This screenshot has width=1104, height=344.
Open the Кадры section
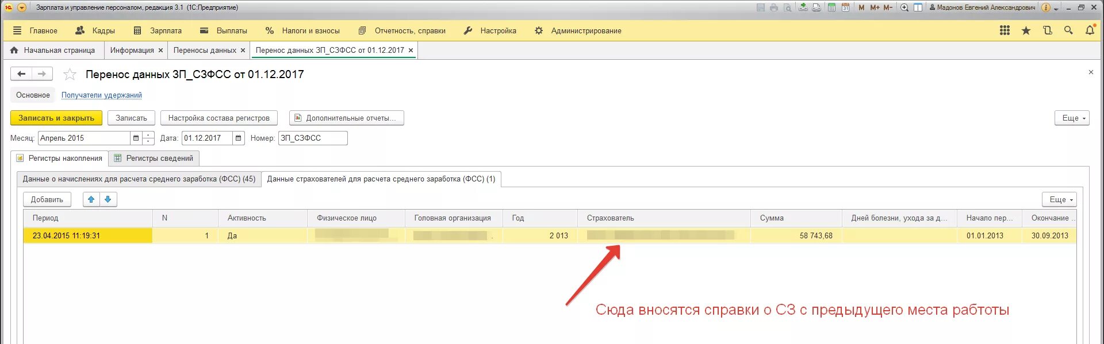95,30
